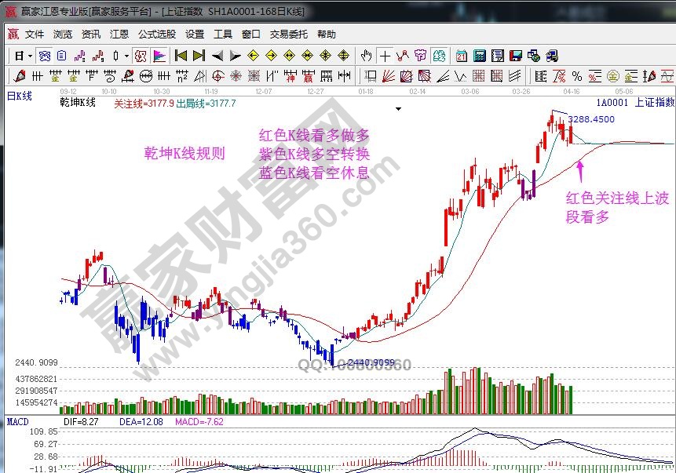Select the hand pan tool
This screenshot has width=676, height=473.
tap(366, 56)
